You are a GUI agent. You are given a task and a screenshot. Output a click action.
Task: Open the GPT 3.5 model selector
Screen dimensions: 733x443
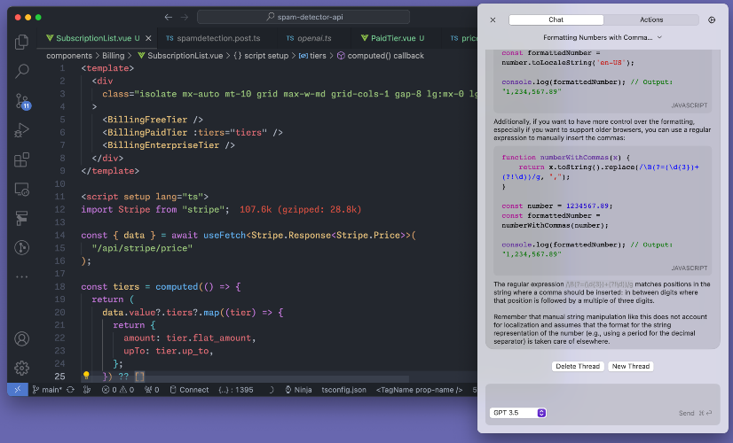pos(518,413)
